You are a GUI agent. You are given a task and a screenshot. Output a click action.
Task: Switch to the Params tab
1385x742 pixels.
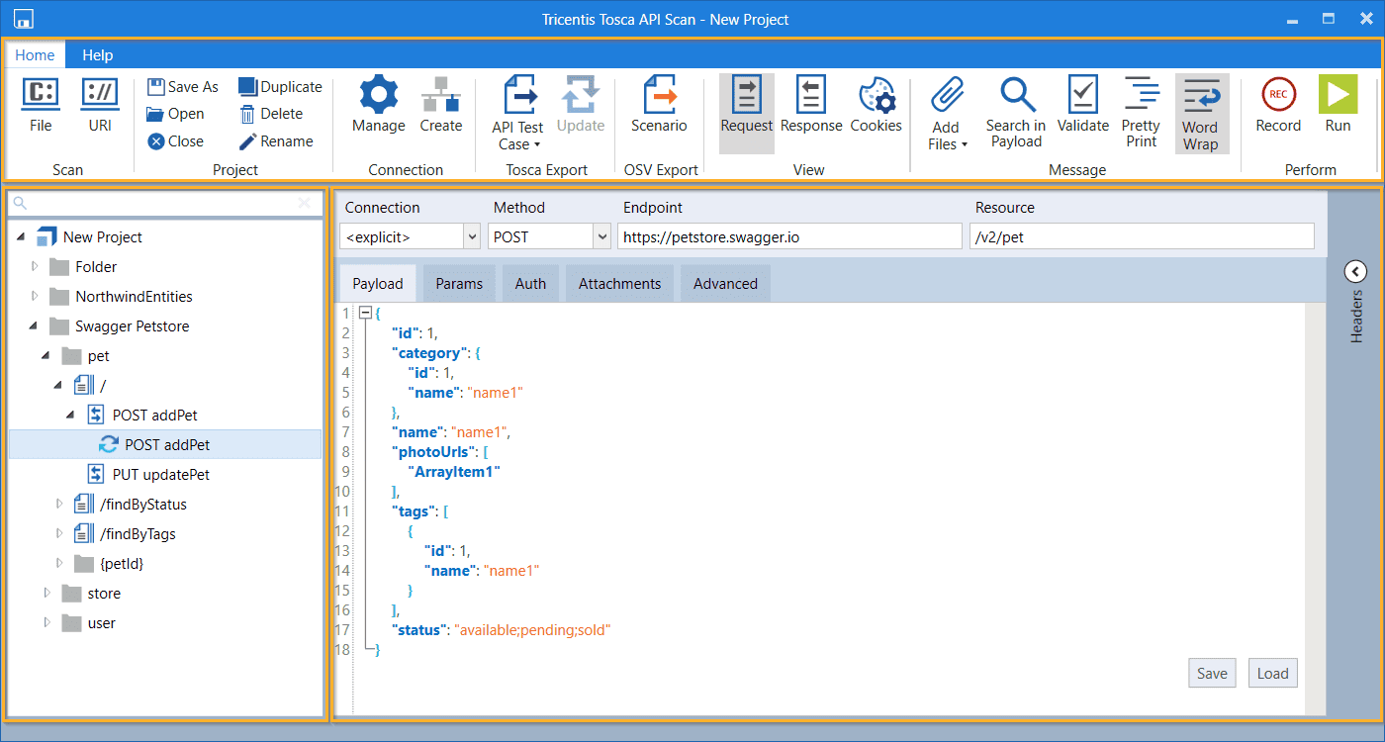pos(459,284)
